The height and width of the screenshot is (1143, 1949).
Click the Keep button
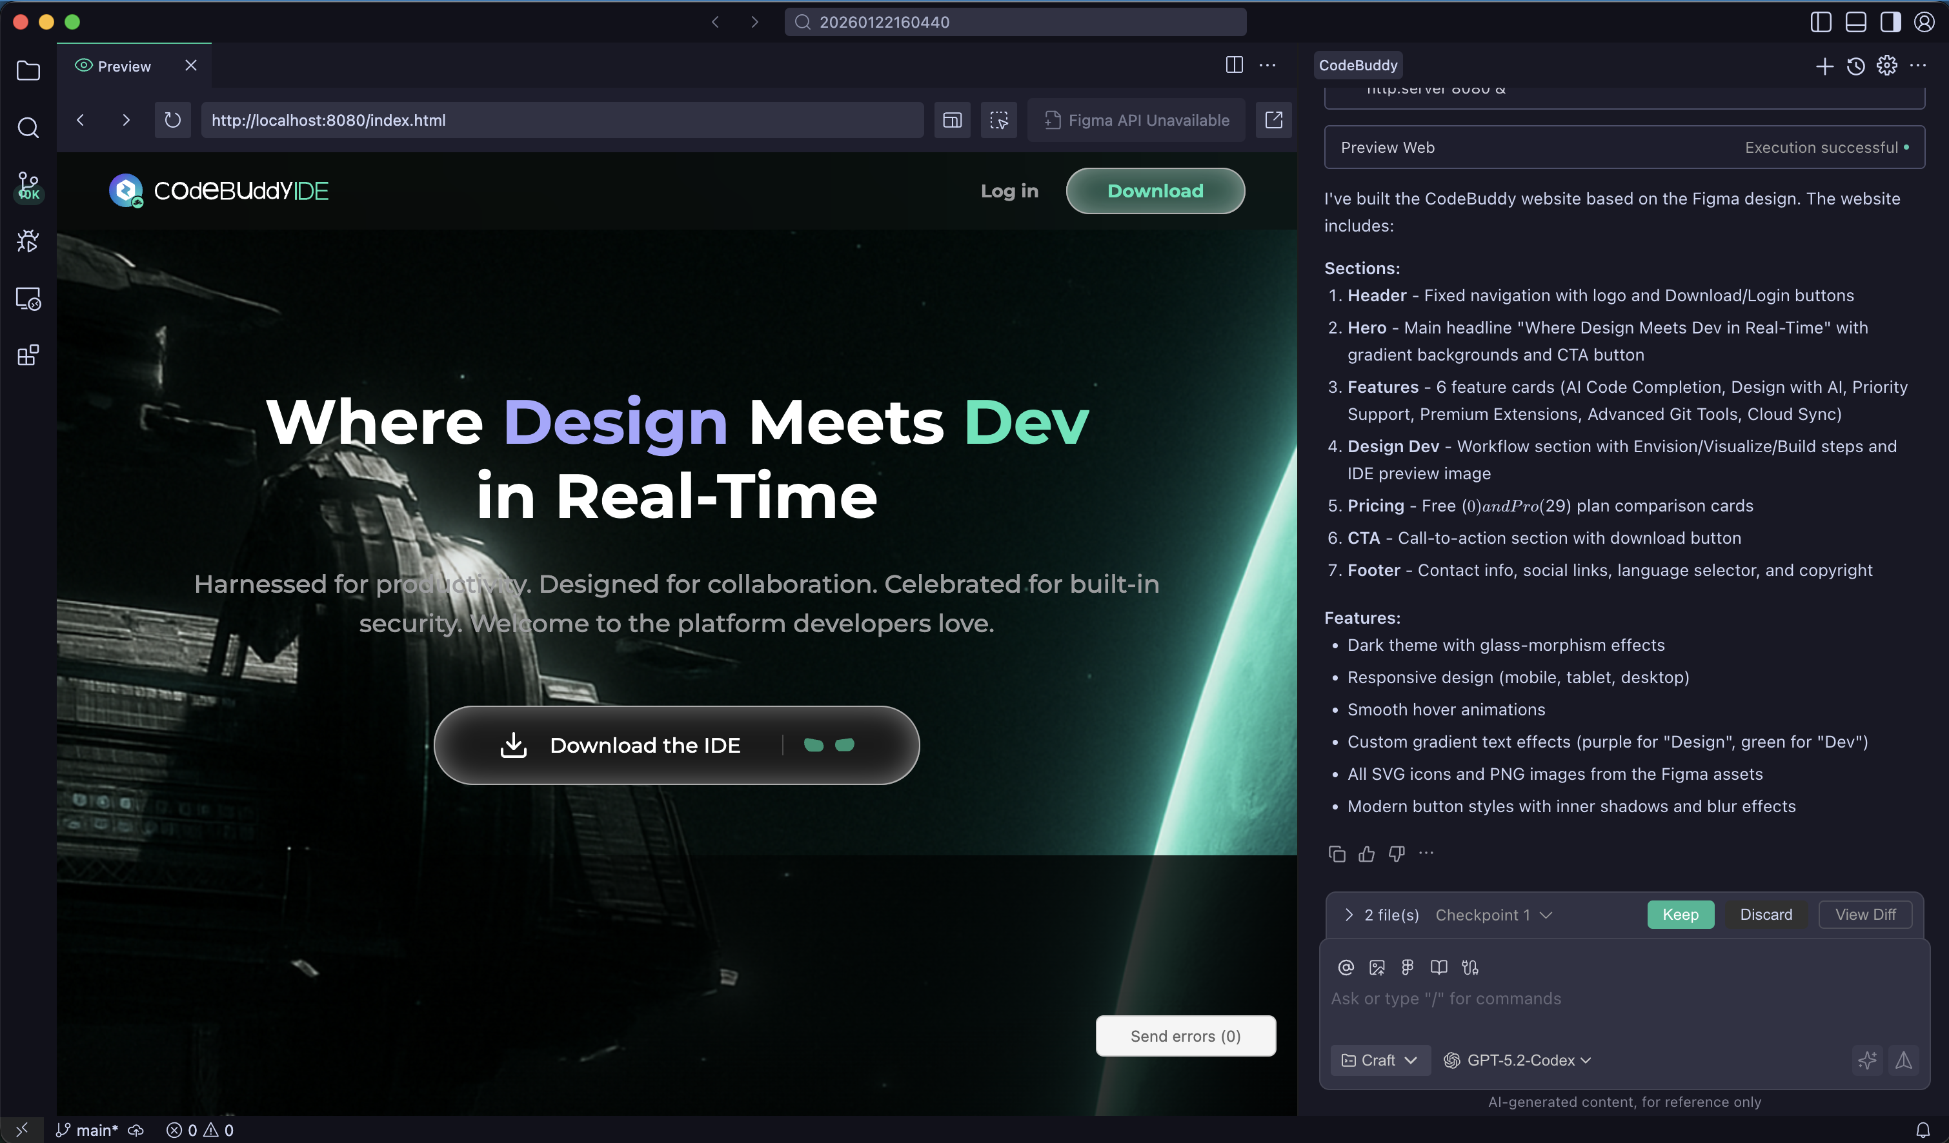[x=1680, y=914]
